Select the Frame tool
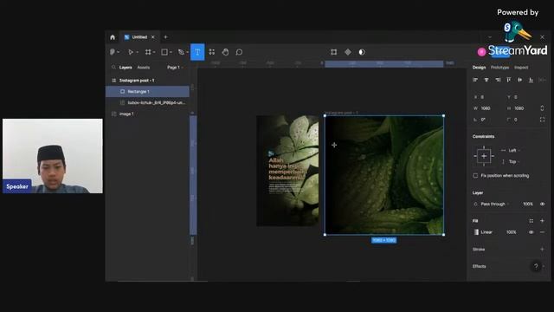 pos(148,52)
